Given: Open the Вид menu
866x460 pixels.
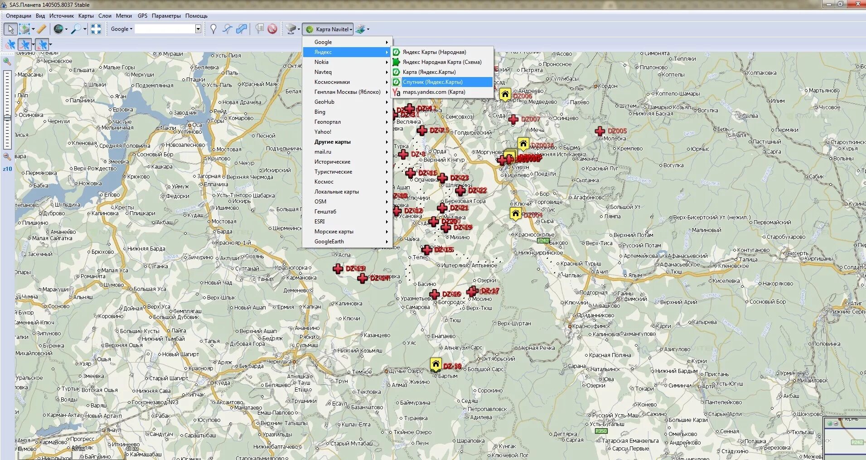Looking at the screenshot, I should pos(40,16).
